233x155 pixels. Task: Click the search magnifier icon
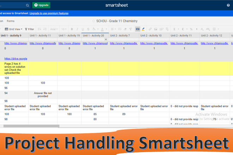pyautogui.click(x=27, y=5)
